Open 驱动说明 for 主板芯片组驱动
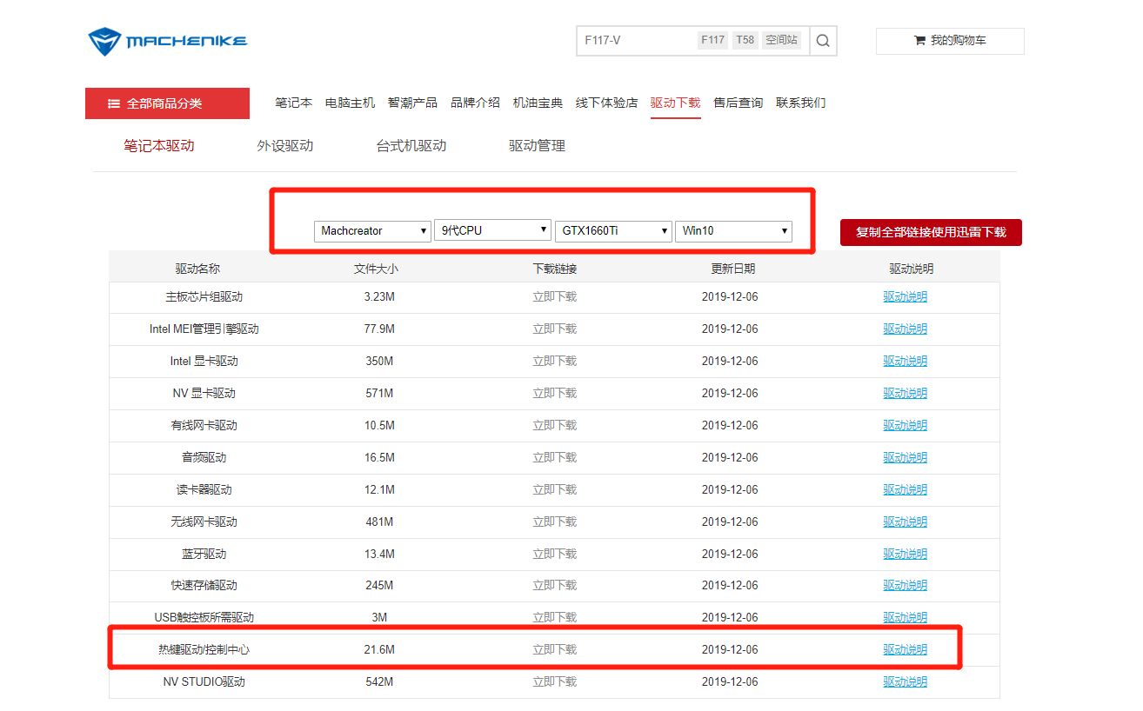The height and width of the screenshot is (711, 1143). tap(906, 296)
